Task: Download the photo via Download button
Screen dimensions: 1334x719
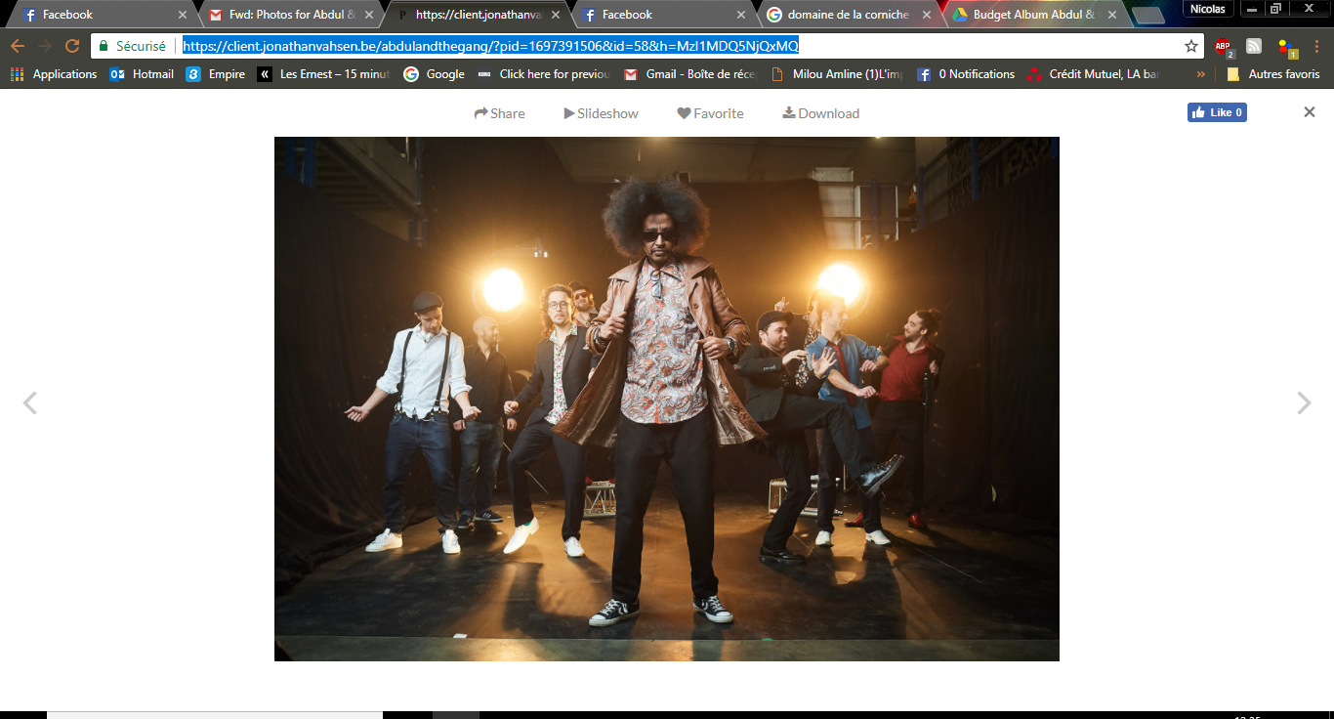Action: pos(820,113)
